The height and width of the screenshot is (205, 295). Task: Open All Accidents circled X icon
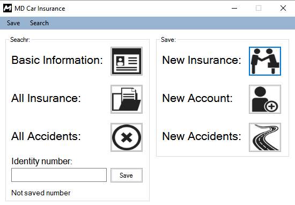tap(127, 137)
